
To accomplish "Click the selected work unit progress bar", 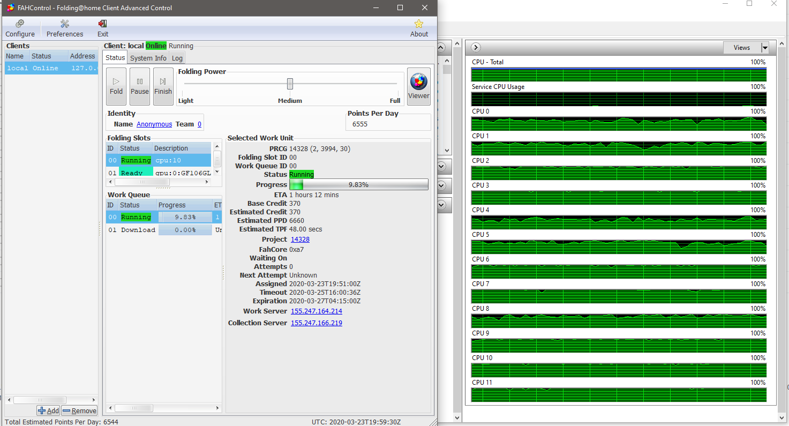I will click(x=358, y=184).
